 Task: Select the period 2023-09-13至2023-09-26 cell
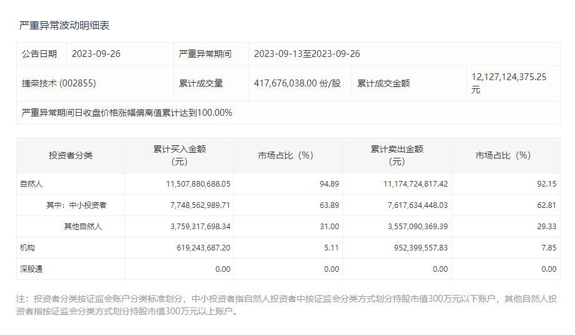click(307, 54)
